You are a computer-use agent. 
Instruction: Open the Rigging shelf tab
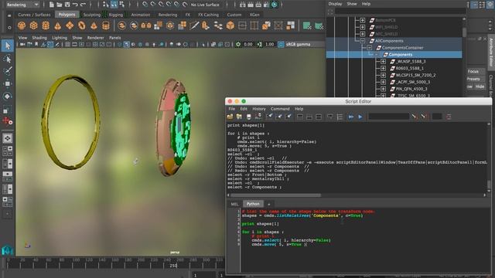coord(115,15)
